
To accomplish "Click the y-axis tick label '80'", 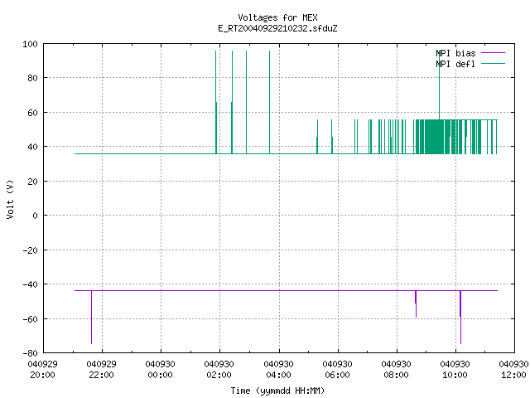I will click(33, 78).
